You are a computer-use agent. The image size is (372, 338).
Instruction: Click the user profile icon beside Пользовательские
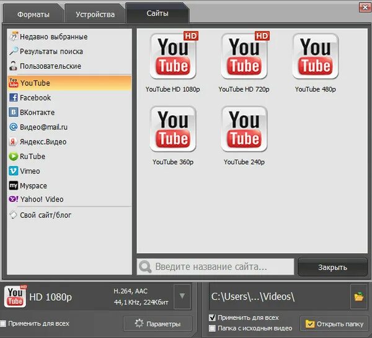coord(14,66)
